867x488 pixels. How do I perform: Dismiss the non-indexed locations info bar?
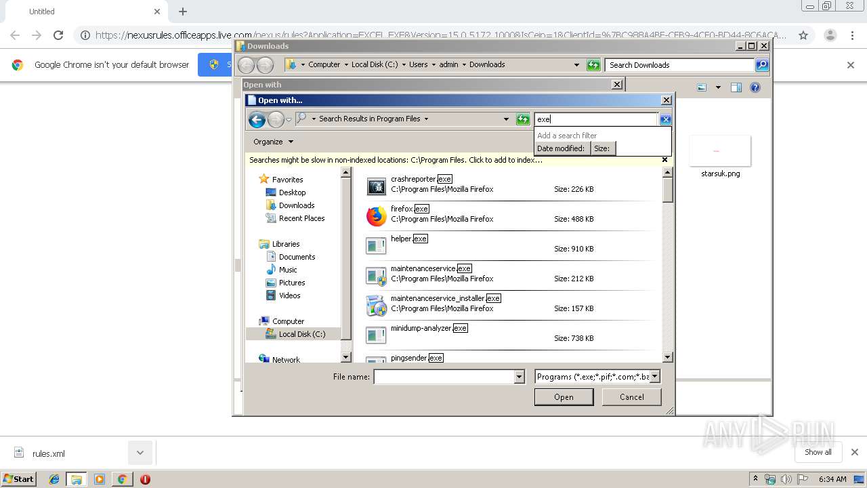click(664, 160)
